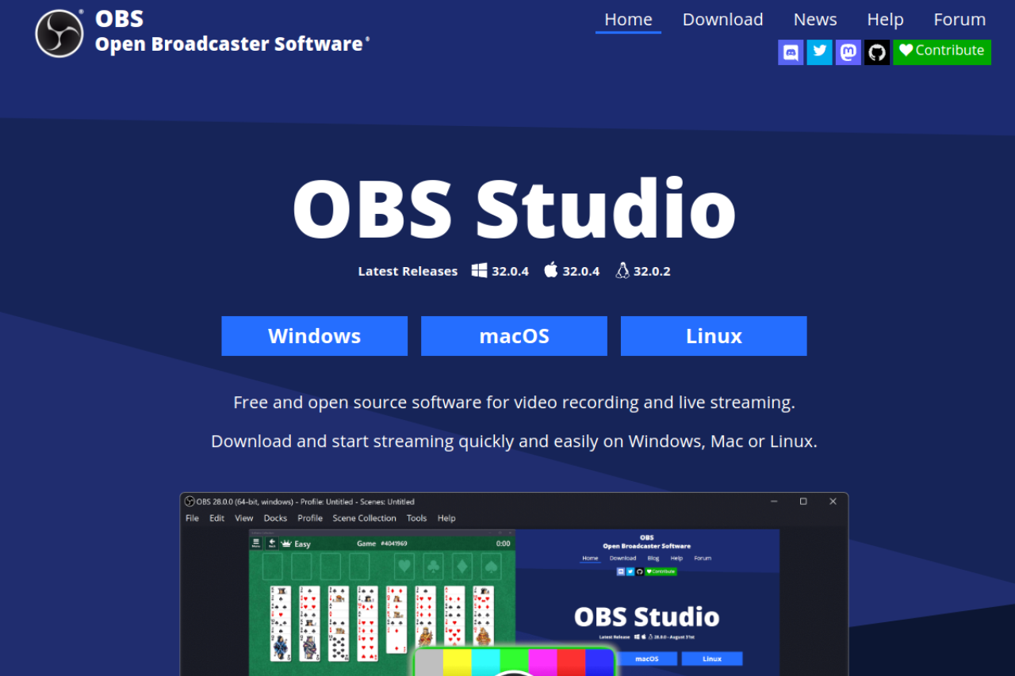Click the Linux download button

pyautogui.click(x=713, y=336)
